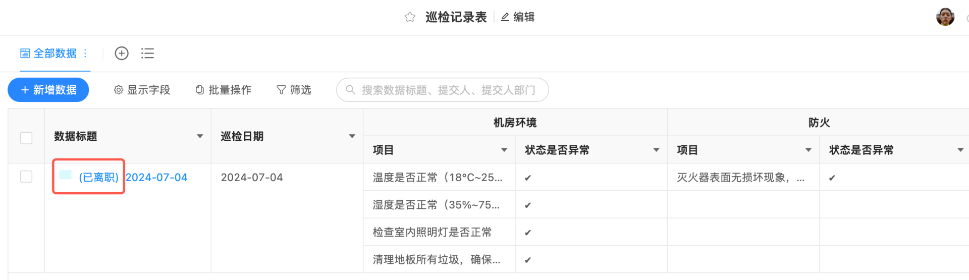Click the pencil 编辑 icon
The height and width of the screenshot is (280, 969).
(505, 17)
